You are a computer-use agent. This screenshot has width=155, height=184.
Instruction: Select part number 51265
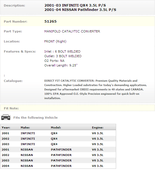[x=50, y=21]
